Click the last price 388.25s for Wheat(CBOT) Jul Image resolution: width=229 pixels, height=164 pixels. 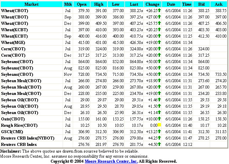click(x=136, y=11)
